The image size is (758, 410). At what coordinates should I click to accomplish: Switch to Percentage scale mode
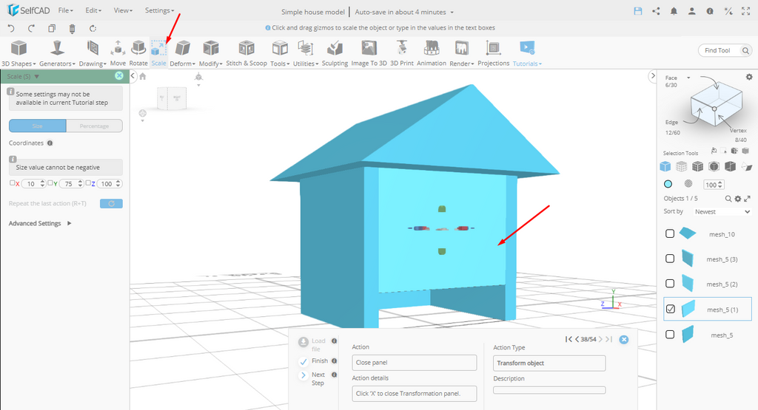coord(94,126)
